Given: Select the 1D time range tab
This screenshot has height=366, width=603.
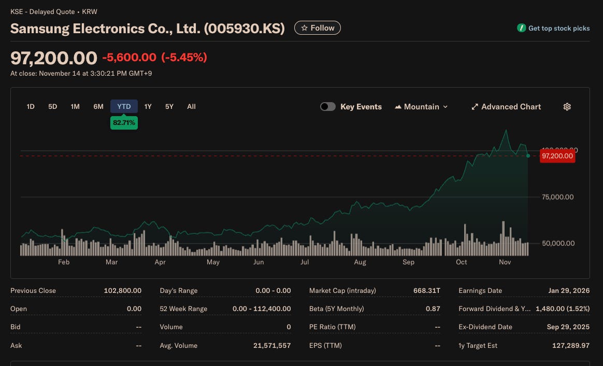Looking at the screenshot, I should point(31,107).
